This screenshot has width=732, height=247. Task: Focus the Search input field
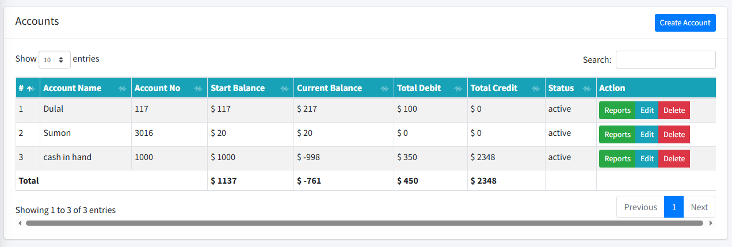click(666, 60)
